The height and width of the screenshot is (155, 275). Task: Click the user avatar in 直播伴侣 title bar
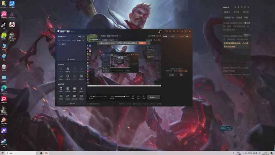coord(159,31)
